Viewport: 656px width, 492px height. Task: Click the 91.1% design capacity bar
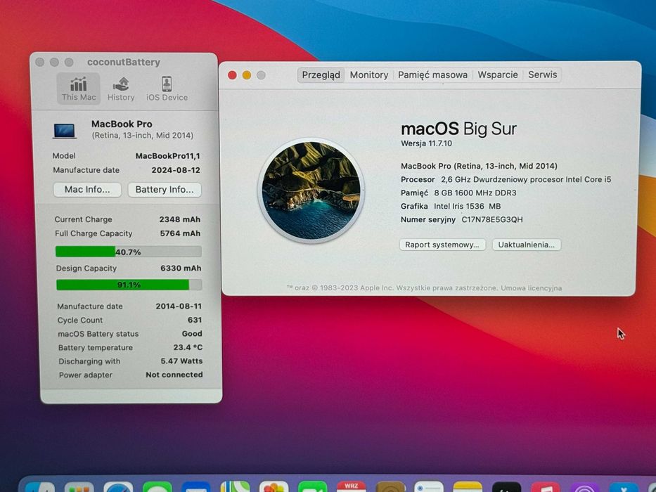[129, 285]
